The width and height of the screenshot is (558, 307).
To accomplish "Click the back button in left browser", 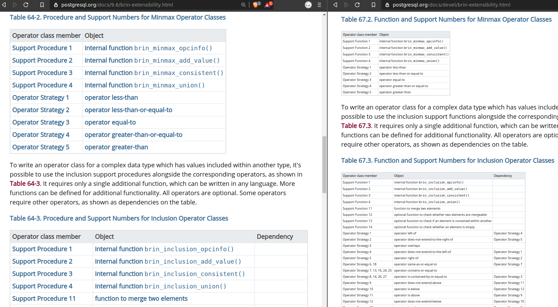I will (4, 5).
